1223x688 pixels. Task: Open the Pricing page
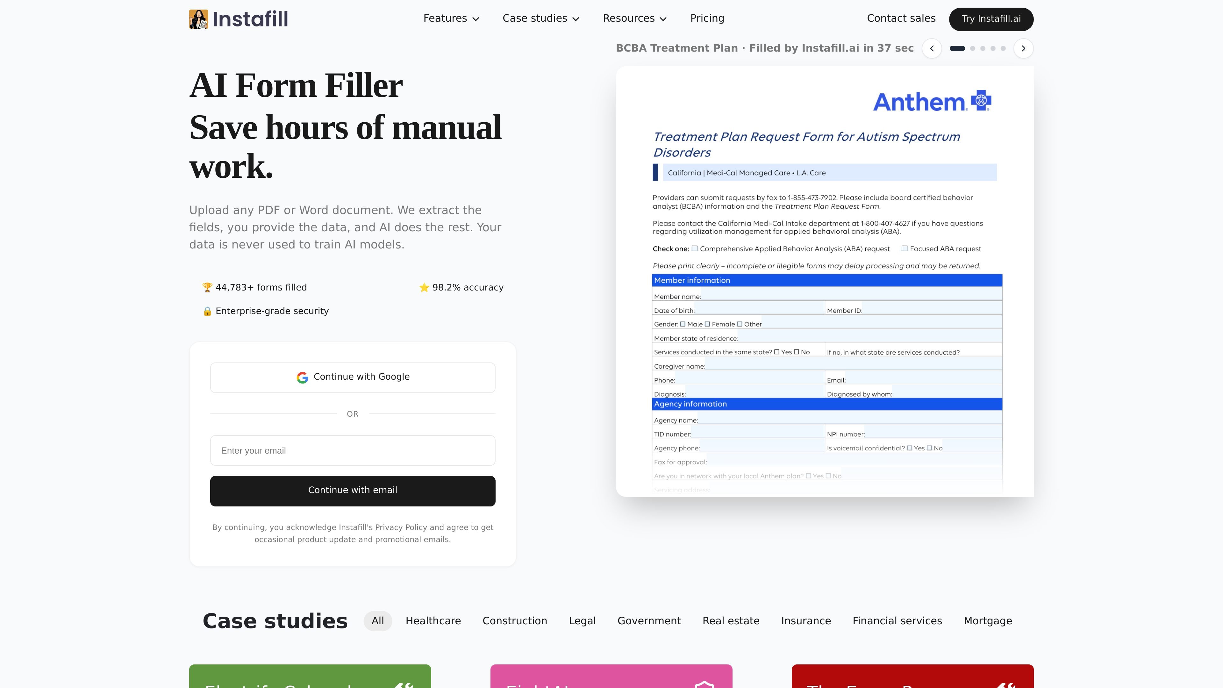pyautogui.click(x=707, y=18)
